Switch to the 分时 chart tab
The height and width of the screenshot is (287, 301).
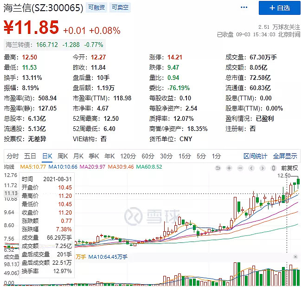pos(13,156)
